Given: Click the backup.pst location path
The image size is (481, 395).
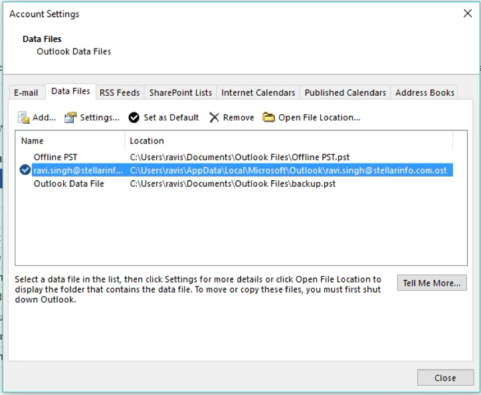Looking at the screenshot, I should click(233, 184).
